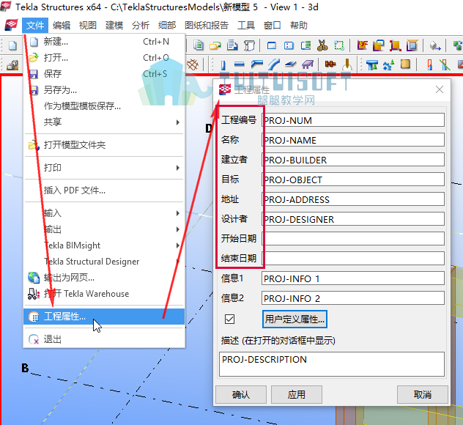Expand the 打印 submenu
Image resolution: width=463 pixels, height=425 pixels.
click(x=104, y=168)
